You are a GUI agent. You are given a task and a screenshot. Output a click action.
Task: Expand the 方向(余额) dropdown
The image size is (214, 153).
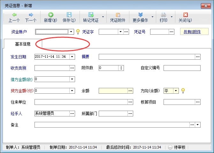(176, 91)
